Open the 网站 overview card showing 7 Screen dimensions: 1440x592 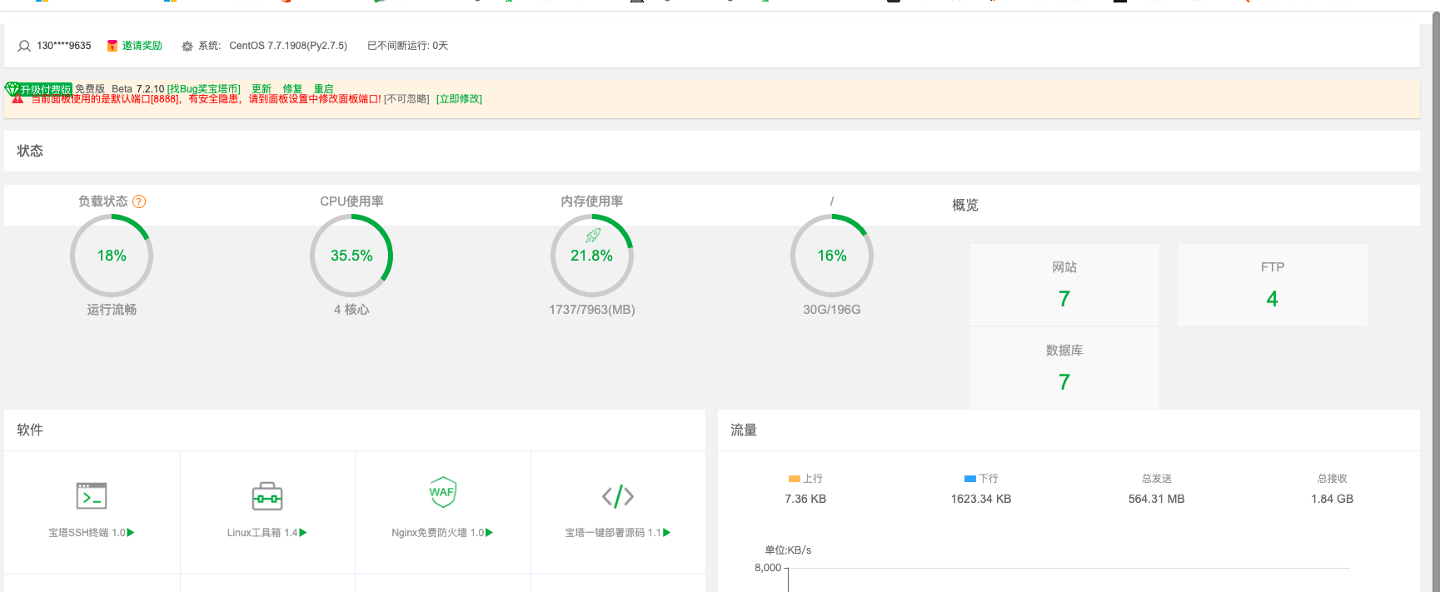(x=1064, y=285)
